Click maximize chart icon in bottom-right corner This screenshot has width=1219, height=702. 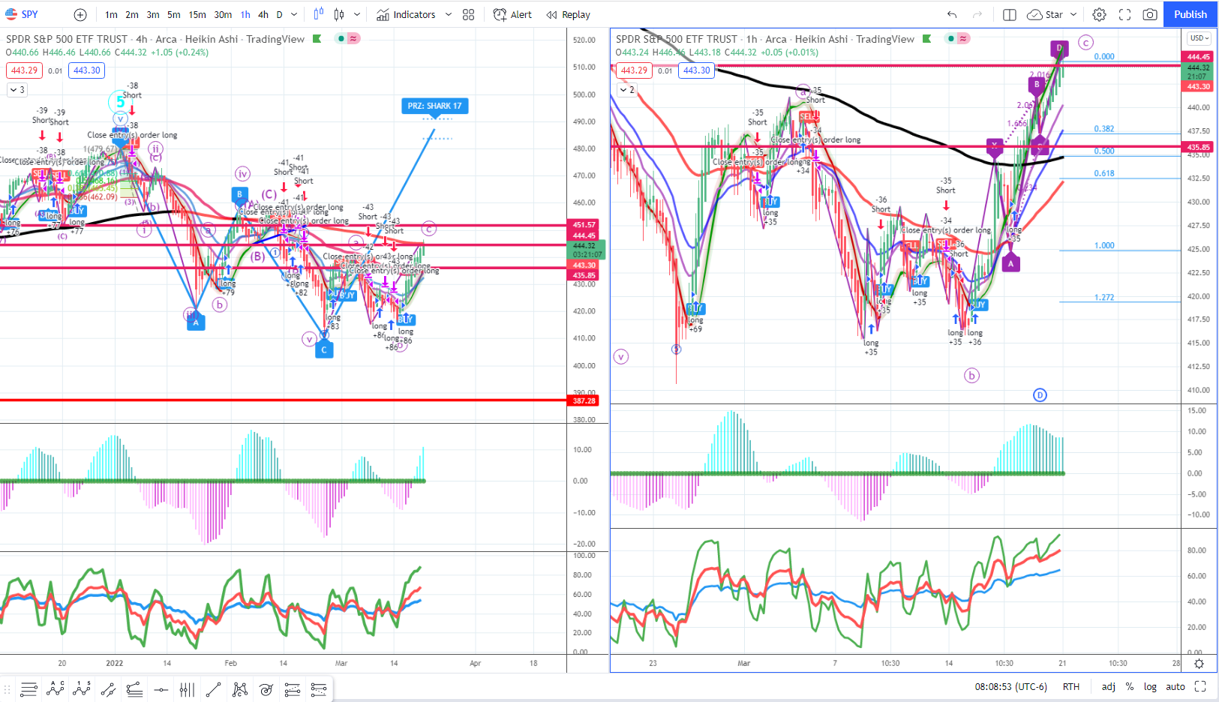[1200, 686]
